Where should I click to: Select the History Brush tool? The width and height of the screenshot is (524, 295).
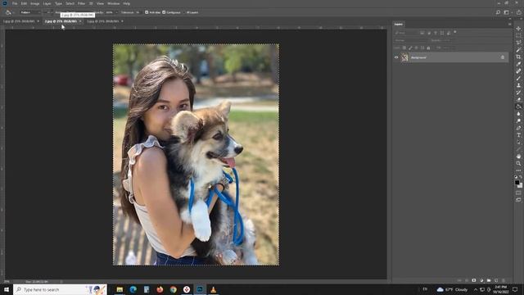coord(518,93)
